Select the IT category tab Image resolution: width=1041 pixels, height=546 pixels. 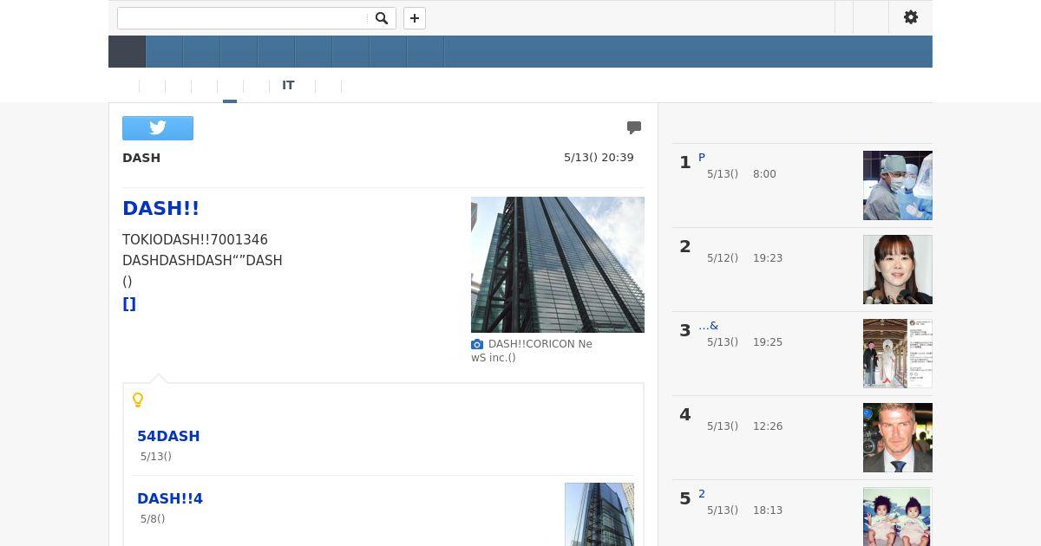pos(288,86)
